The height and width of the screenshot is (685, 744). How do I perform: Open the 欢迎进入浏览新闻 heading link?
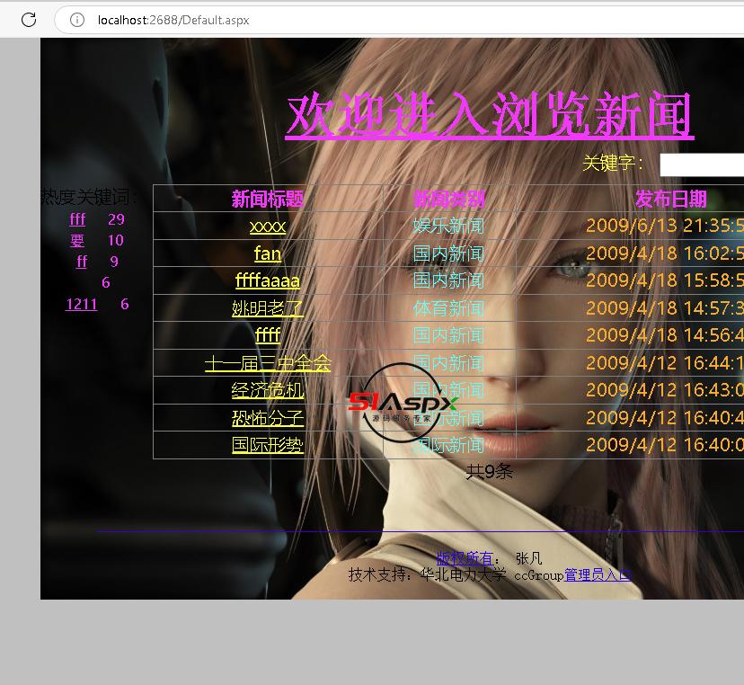coord(489,115)
